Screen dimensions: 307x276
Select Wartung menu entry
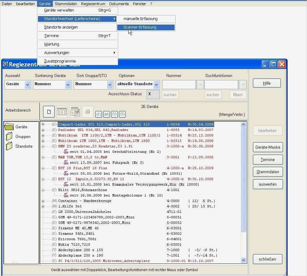coord(77,44)
